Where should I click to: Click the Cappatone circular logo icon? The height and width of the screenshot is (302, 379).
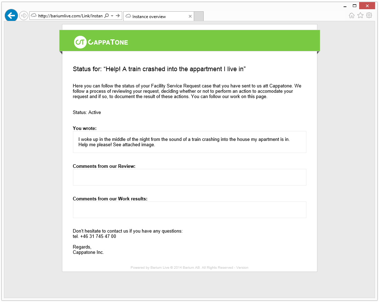[80, 42]
